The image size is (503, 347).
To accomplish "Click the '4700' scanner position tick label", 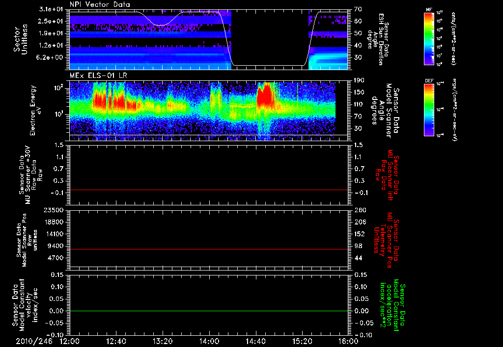I will (56, 258).
